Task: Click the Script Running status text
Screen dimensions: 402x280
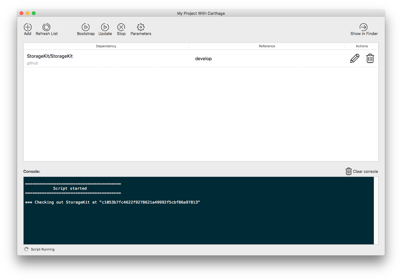Action: click(x=43, y=249)
